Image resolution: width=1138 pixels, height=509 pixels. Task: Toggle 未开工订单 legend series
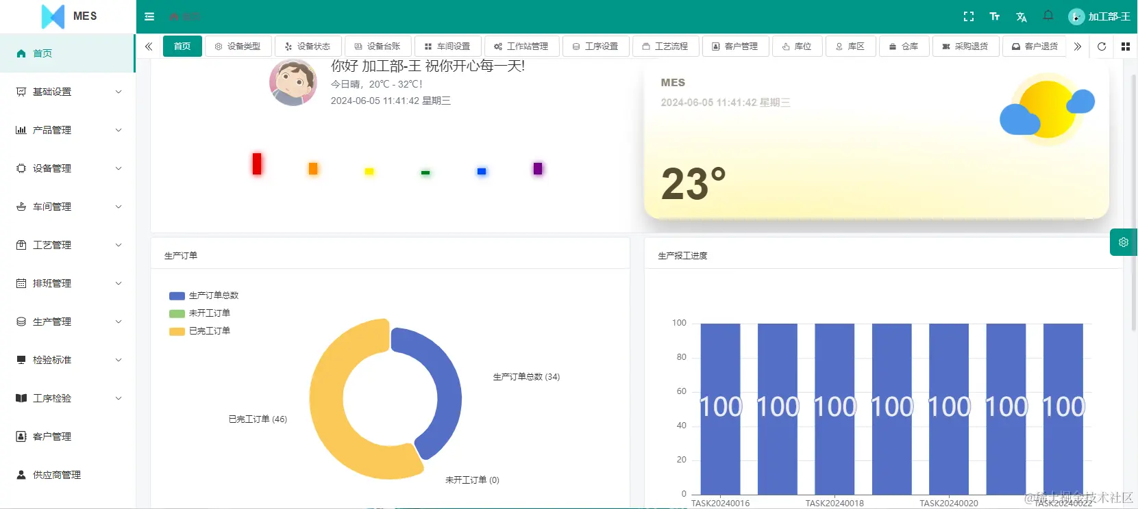(x=199, y=313)
